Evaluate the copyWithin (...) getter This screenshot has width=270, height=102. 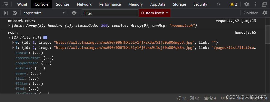pyautogui.click(x=46, y=63)
